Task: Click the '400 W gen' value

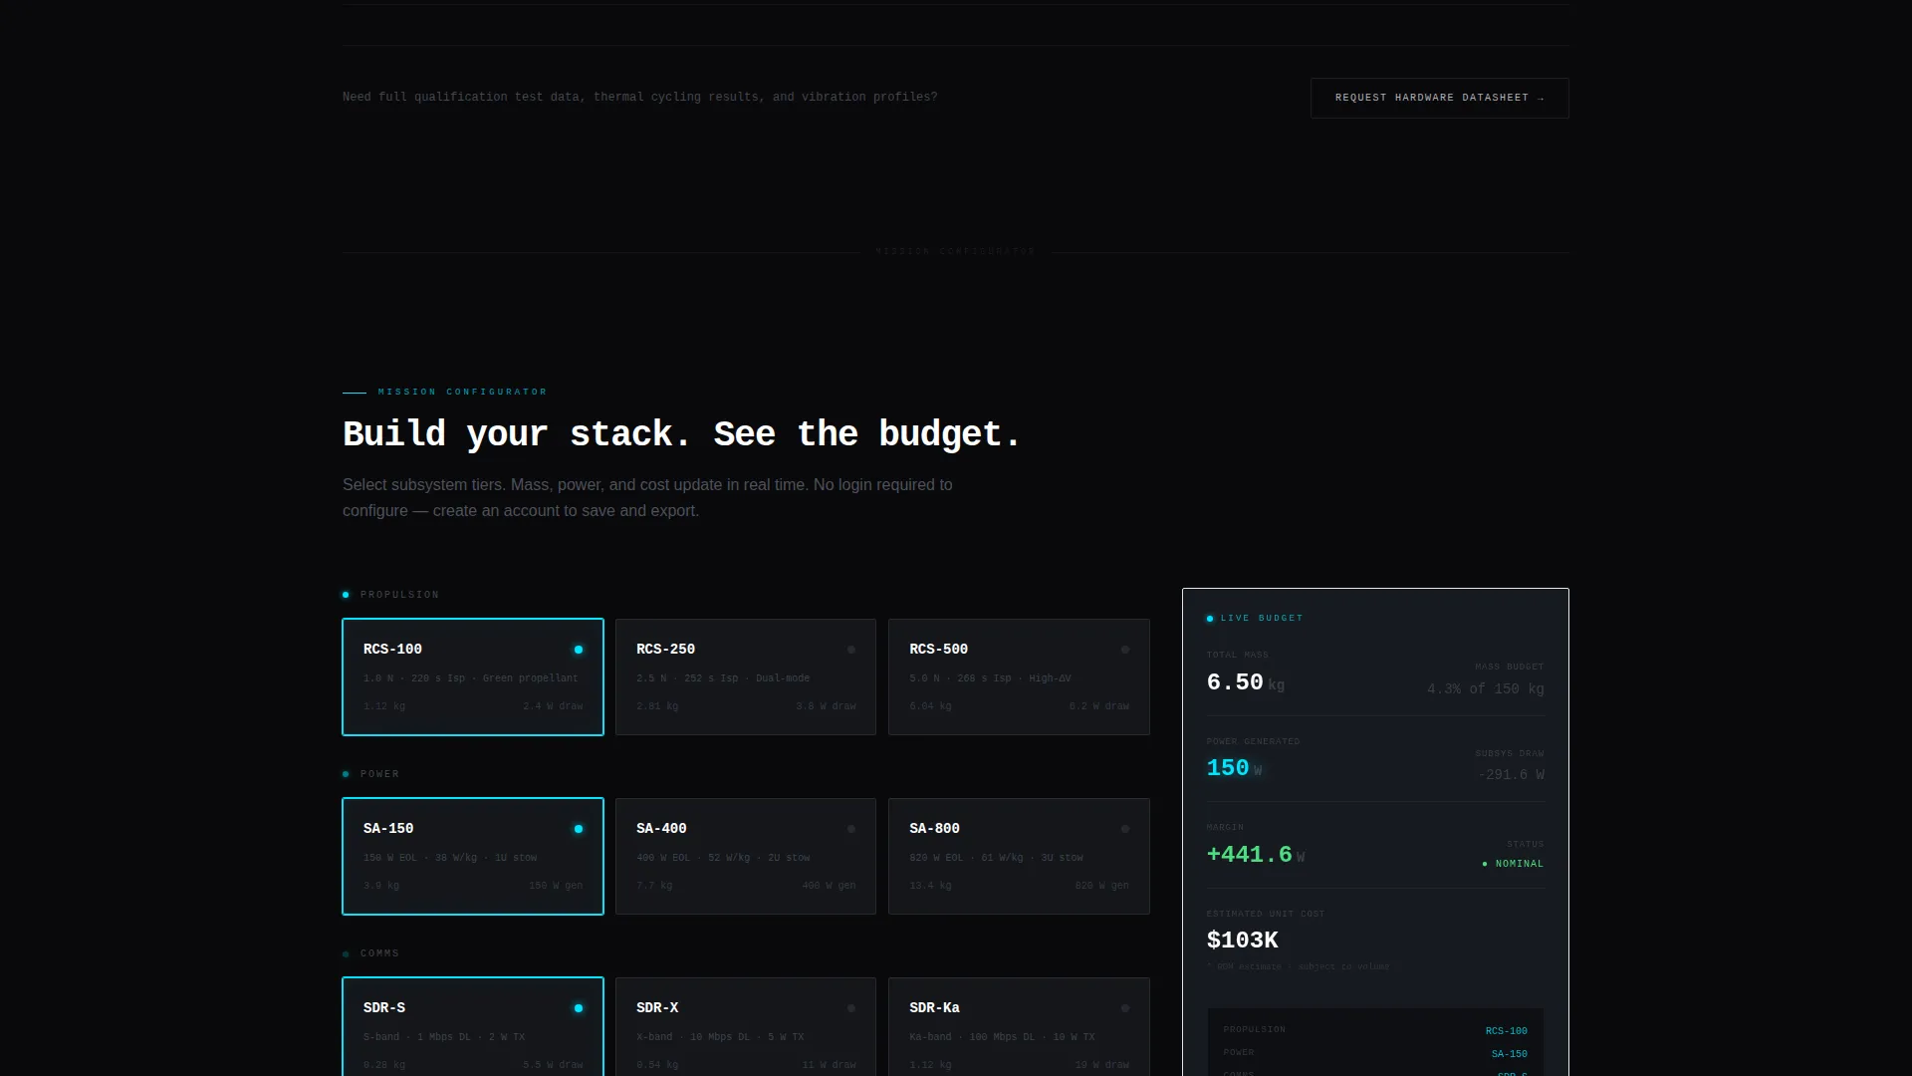Action: tap(829, 886)
